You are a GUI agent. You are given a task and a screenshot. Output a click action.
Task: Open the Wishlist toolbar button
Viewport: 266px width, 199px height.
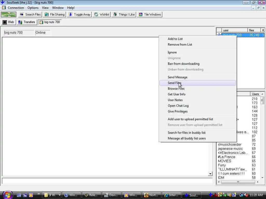[102, 15]
